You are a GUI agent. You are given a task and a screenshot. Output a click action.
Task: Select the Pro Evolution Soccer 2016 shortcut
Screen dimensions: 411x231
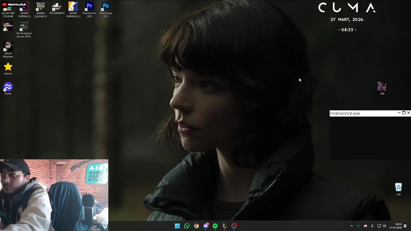[24, 30]
